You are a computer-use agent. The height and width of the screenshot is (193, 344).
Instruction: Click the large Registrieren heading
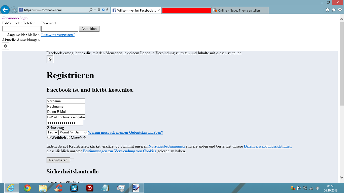pyautogui.click(x=70, y=75)
